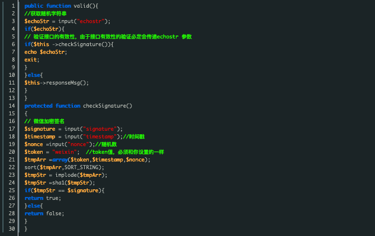Click the $this->responseMsg(); call

coord(56,83)
